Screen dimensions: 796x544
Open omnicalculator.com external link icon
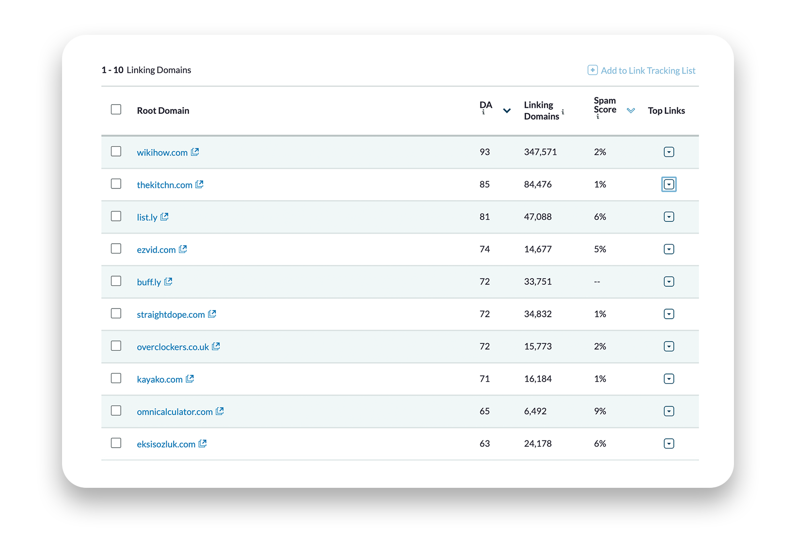[x=220, y=411]
